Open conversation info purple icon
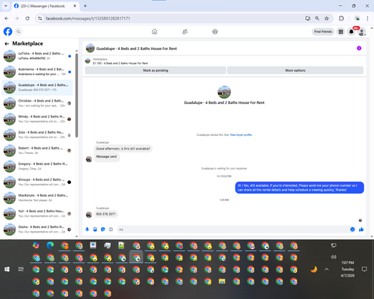Viewport: 374px width, 299px height. 359,48
